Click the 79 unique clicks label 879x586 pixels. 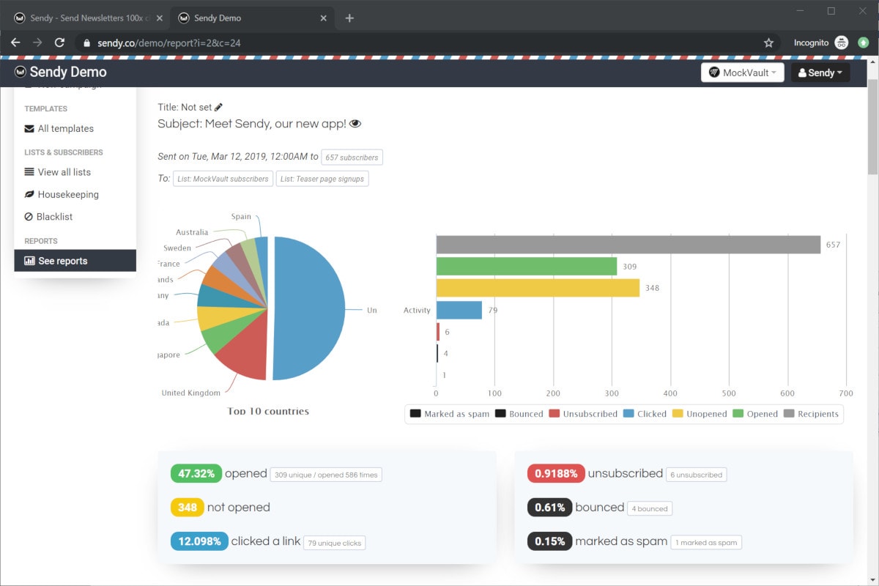pyautogui.click(x=335, y=543)
